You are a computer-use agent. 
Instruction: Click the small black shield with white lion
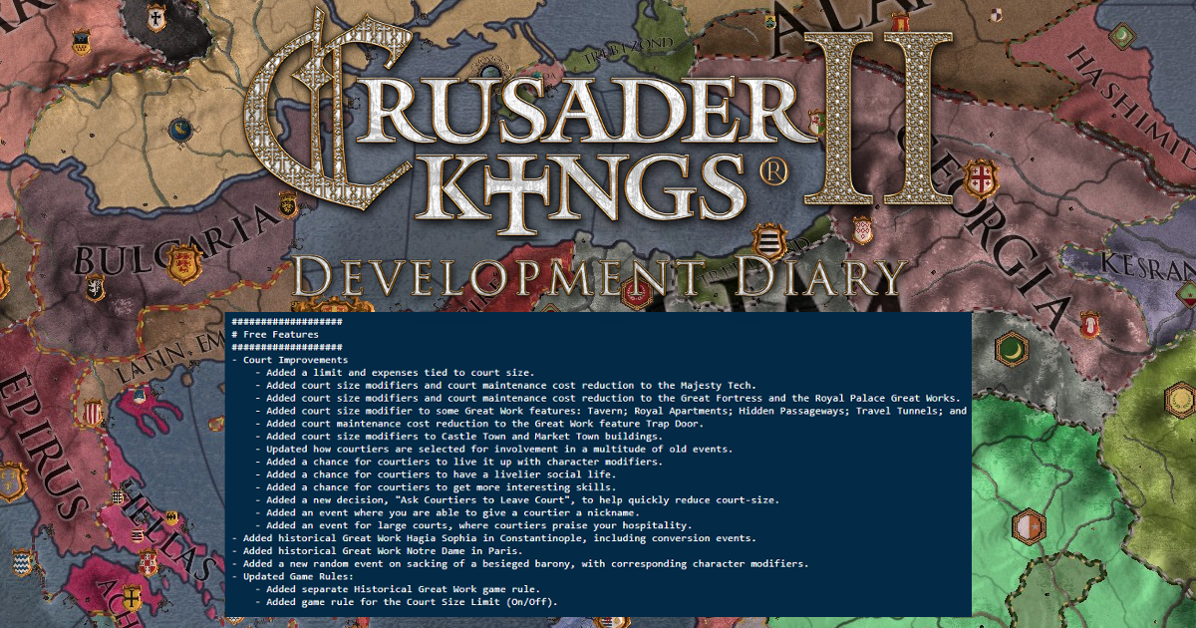coord(95,289)
